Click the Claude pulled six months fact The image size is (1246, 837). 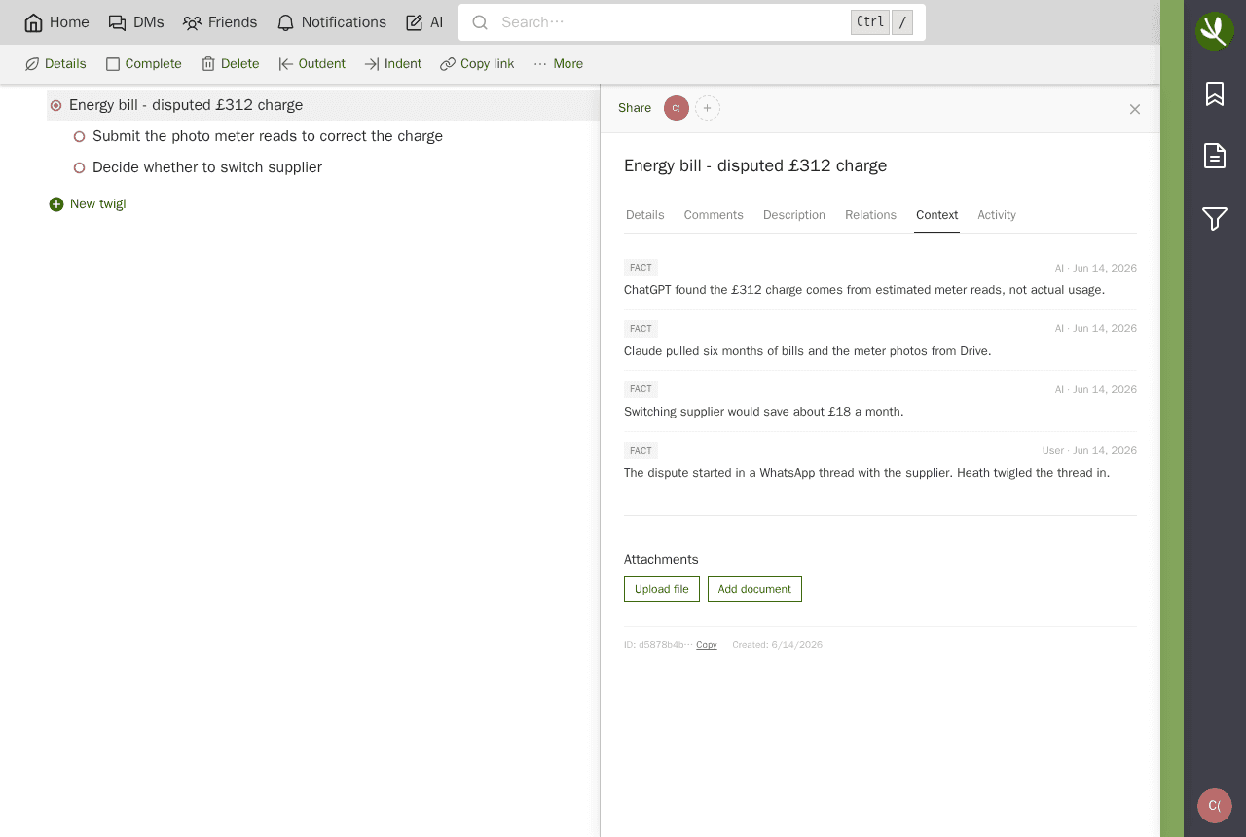(808, 351)
